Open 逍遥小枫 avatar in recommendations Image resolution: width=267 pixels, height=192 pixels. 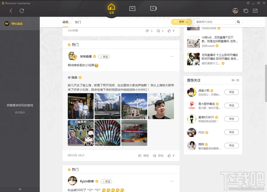point(192,92)
